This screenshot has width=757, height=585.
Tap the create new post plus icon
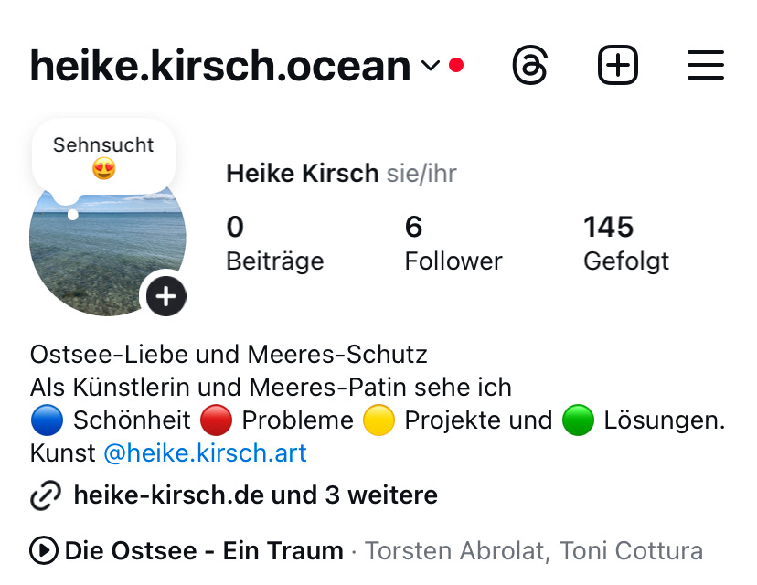[618, 65]
